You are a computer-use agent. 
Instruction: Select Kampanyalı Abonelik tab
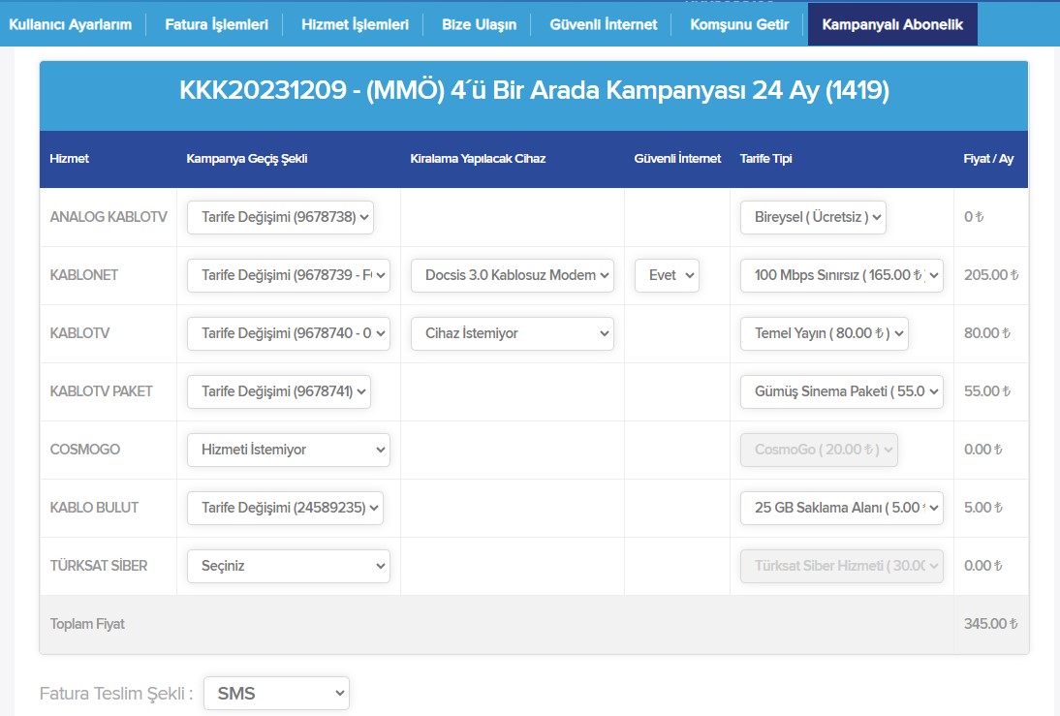pyautogui.click(x=892, y=24)
